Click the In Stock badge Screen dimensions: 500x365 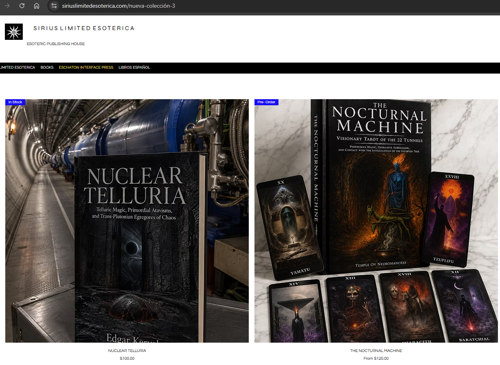pos(15,102)
